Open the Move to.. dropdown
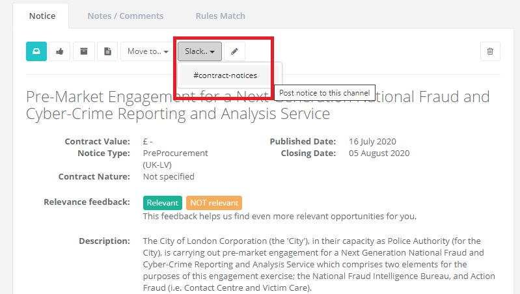Screen dimensions: 520x294 click(148, 51)
